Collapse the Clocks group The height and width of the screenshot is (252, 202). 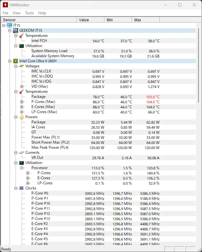[x=16, y=188]
